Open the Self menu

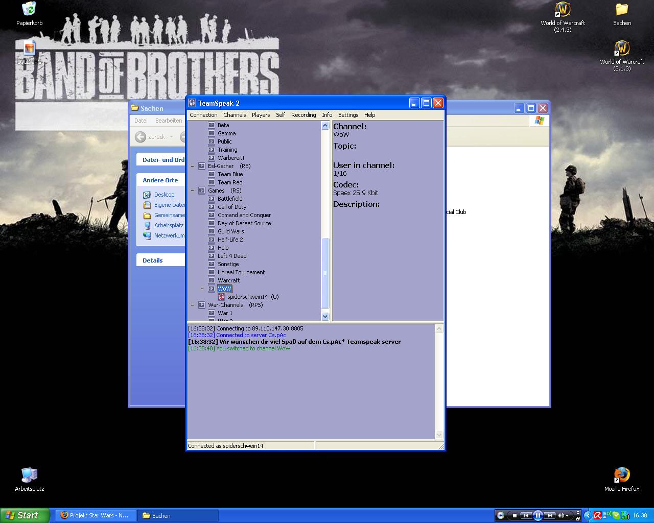click(281, 115)
